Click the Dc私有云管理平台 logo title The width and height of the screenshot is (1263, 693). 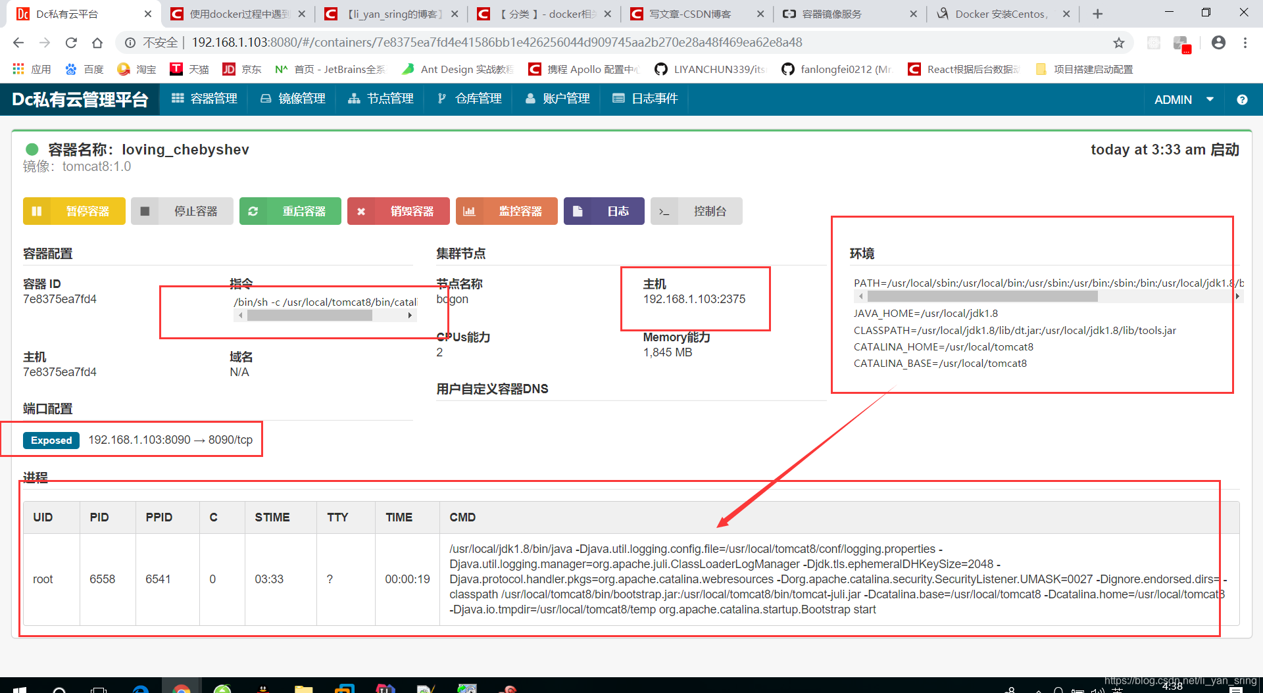[x=80, y=99]
